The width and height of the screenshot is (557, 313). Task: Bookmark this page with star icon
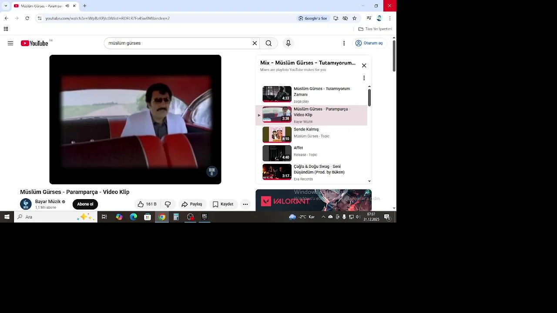pos(354,18)
